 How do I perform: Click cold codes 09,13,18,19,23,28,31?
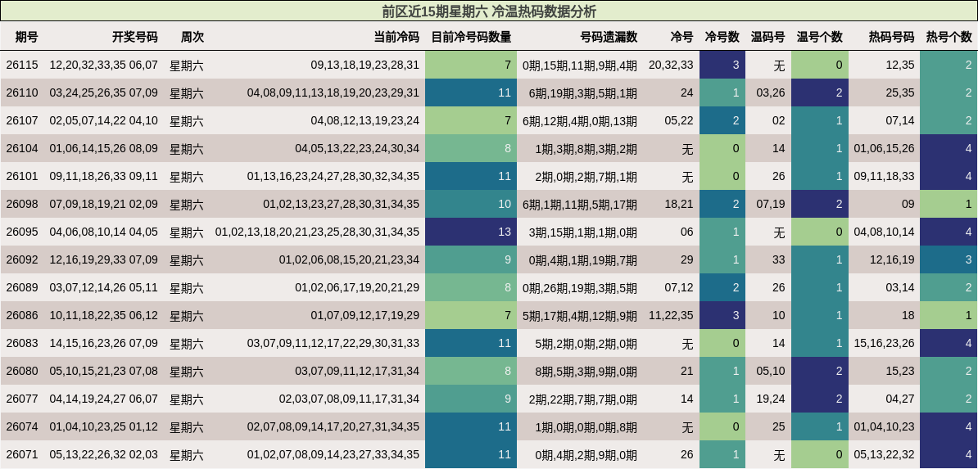point(364,65)
